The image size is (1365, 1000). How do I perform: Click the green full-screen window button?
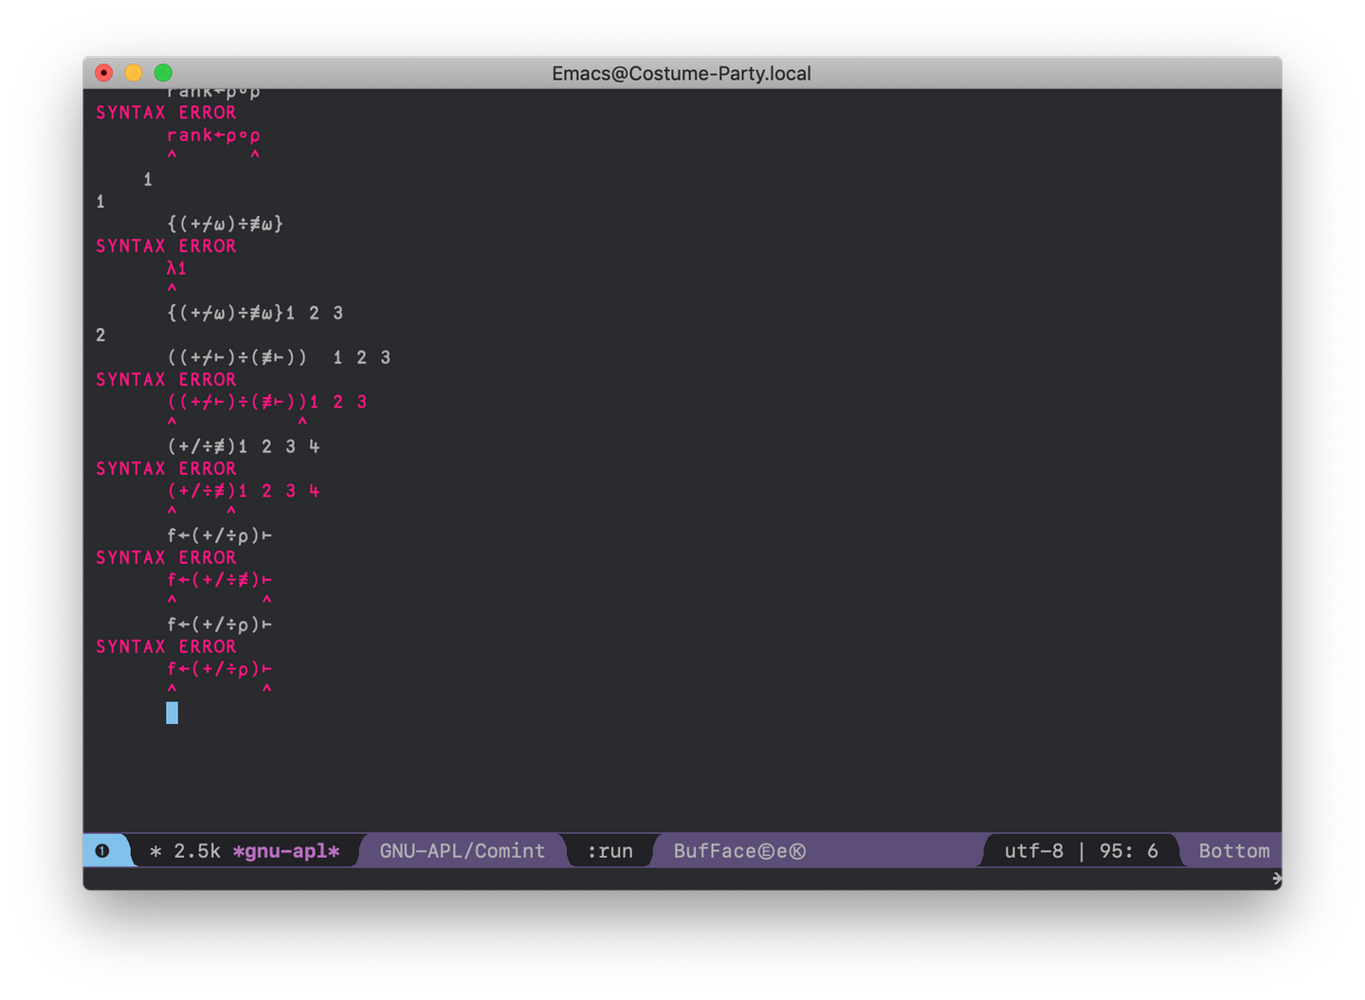click(163, 73)
